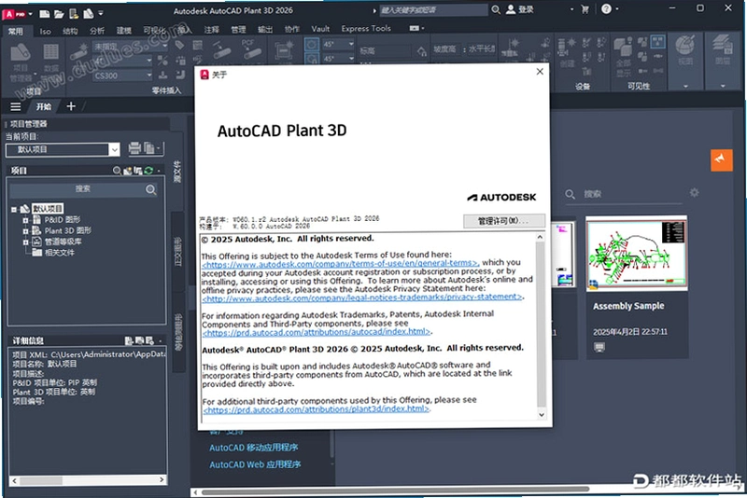Click the search magnifier inside project 搜索 box

tap(151, 190)
